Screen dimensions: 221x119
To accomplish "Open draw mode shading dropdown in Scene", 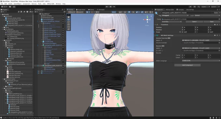I will point(120,12).
